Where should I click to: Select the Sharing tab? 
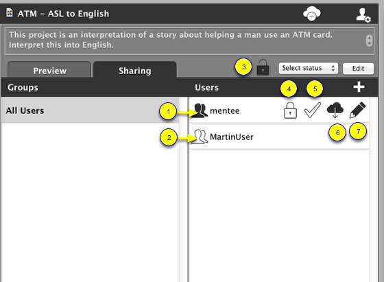tap(134, 70)
